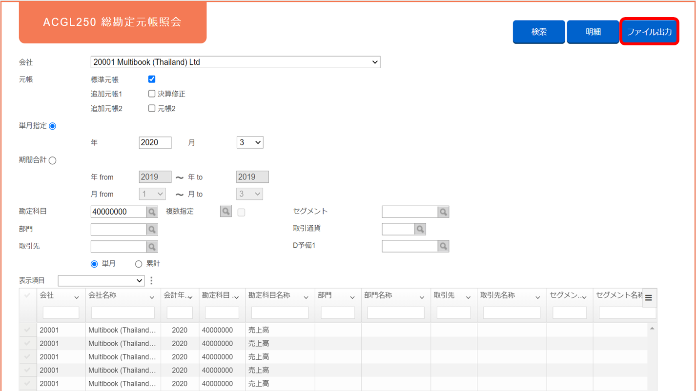Click the filter box under セグメント名称 column
The height and width of the screenshot is (391, 696).
pyautogui.click(x=628, y=313)
